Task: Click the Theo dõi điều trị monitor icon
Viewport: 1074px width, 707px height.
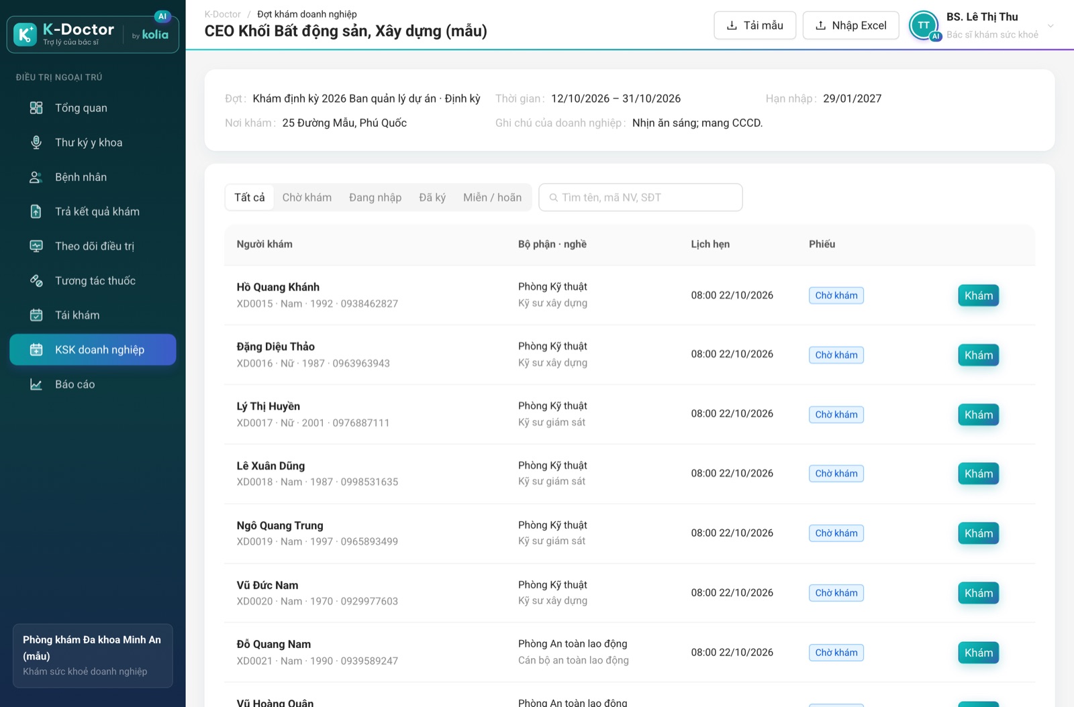Action: [x=36, y=246]
